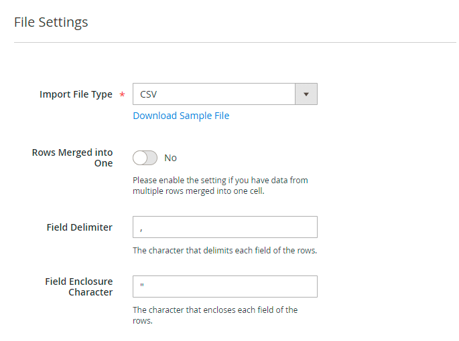Click the File Settings section heading
Screen dimensions: 459x341
coord(51,22)
